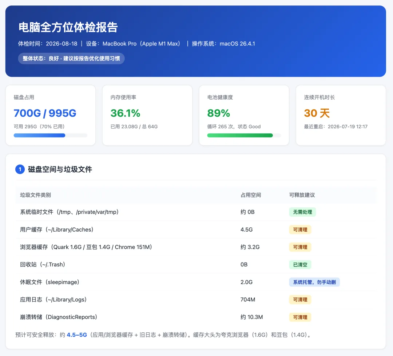The image size is (393, 356).
Task: Click the 最近重启 2026-07-19 12:17 text
Action: tap(336, 127)
